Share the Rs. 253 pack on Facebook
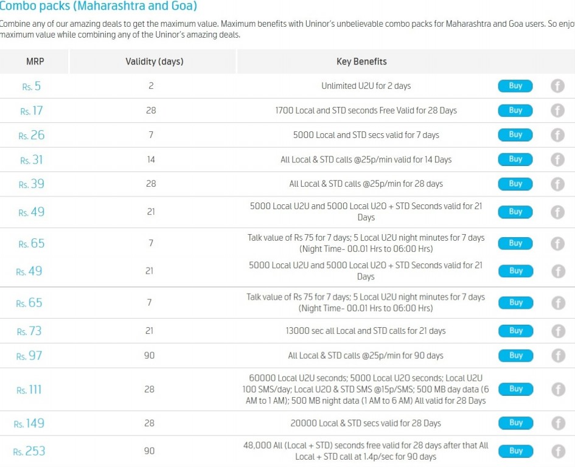This screenshot has height=467, width=575. coord(557,451)
